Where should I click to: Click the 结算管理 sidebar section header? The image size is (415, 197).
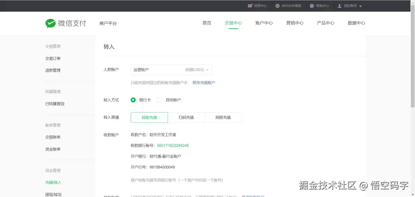[53, 91]
